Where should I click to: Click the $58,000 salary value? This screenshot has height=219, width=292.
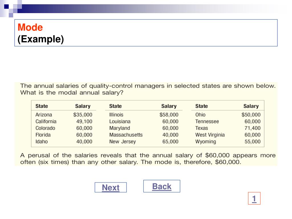(169, 115)
